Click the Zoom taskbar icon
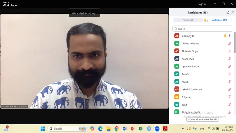The height and width of the screenshot is (133, 236). (x=157, y=128)
